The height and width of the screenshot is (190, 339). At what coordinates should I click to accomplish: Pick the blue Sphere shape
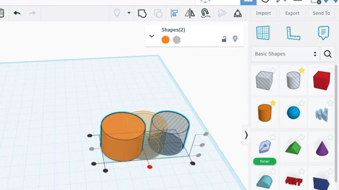(293, 112)
